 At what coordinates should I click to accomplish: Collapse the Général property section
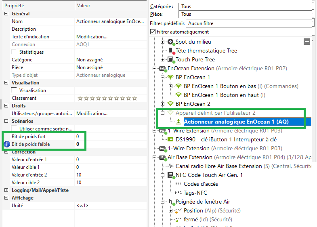coord(6,14)
